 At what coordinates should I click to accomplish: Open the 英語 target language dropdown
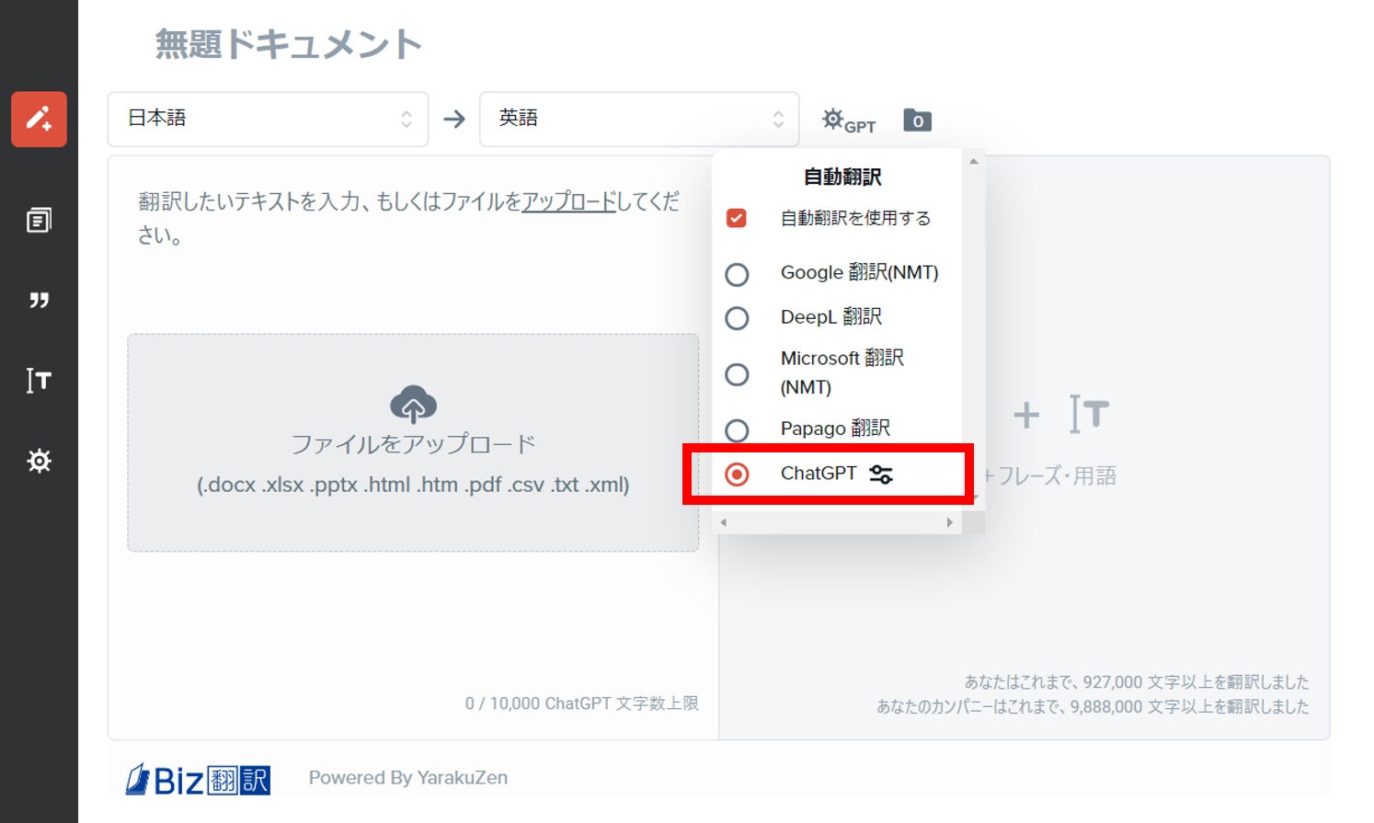(x=639, y=120)
